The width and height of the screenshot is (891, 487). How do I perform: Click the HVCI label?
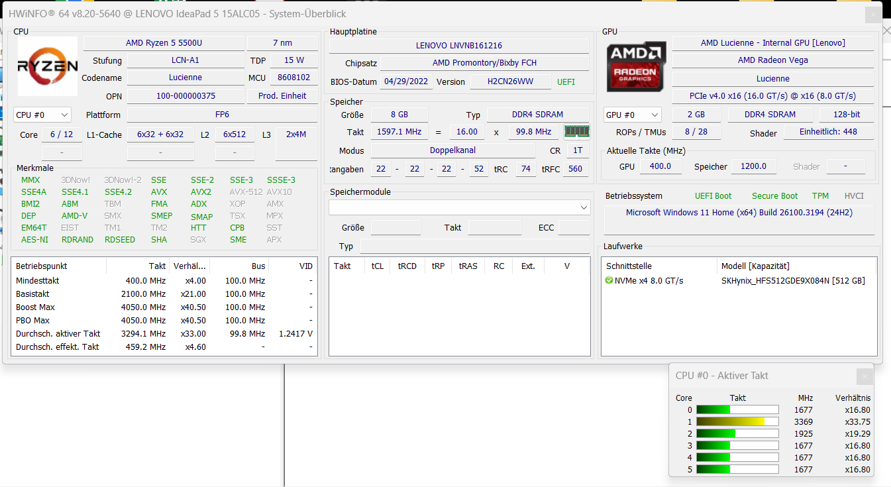click(x=854, y=196)
